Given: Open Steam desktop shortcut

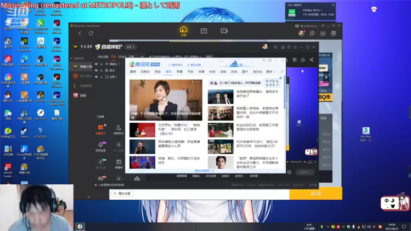Looking at the screenshot, I should [x=24, y=133].
